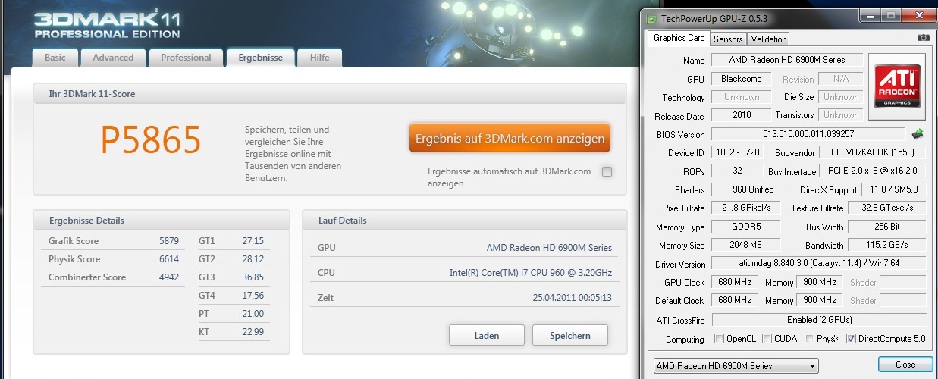
Task: Click the Laden button
Action: 487,335
